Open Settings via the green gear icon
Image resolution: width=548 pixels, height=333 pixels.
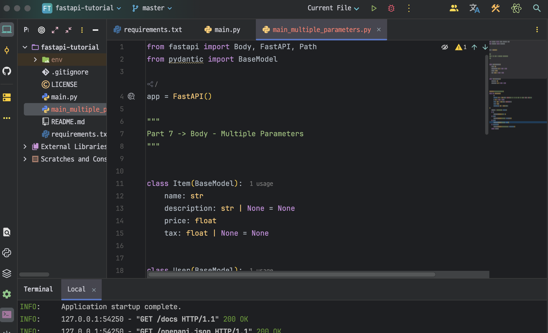7,294
